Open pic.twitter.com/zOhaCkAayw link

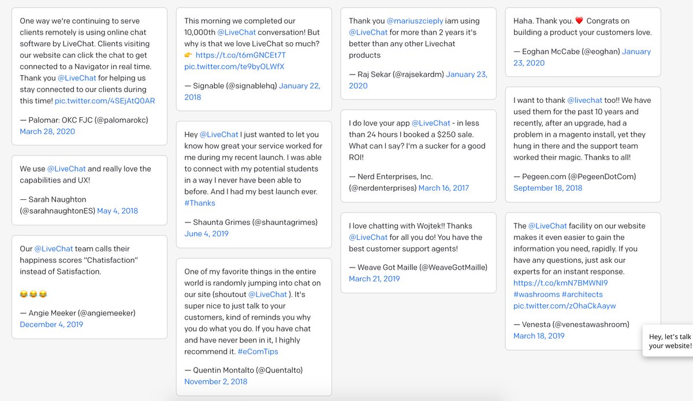click(x=565, y=306)
